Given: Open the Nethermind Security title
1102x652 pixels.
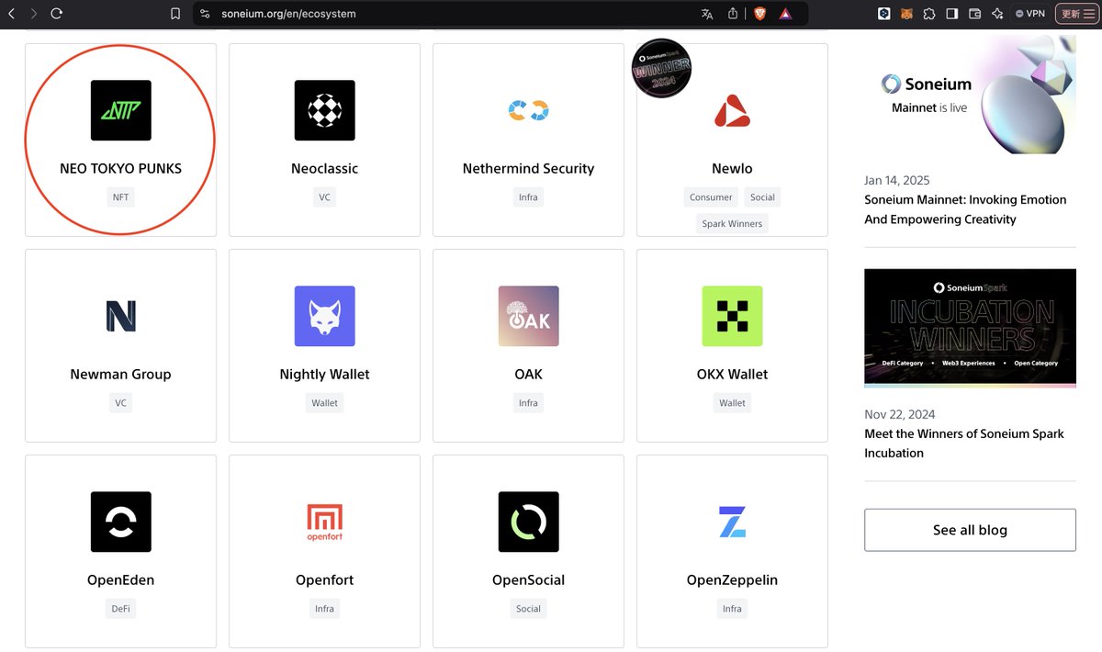Looking at the screenshot, I should pyautogui.click(x=529, y=168).
